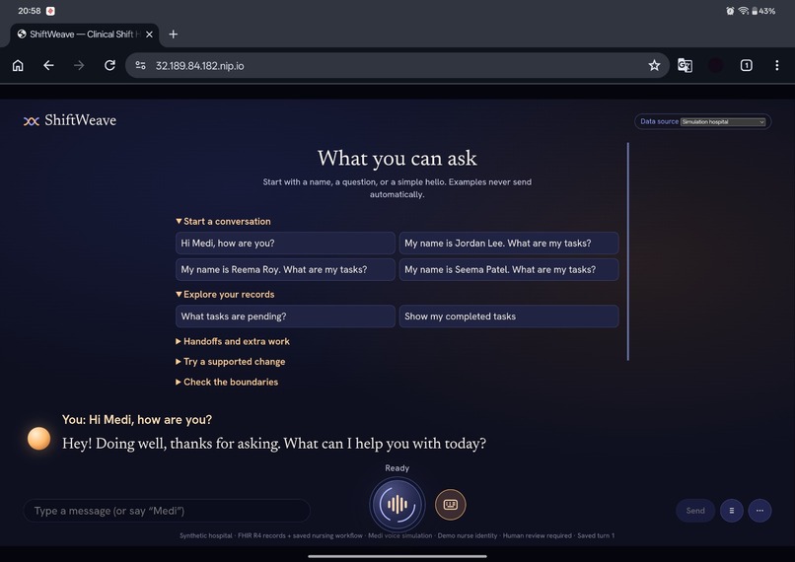Click 'You: Hi Medi, how are you?' text

tap(137, 420)
